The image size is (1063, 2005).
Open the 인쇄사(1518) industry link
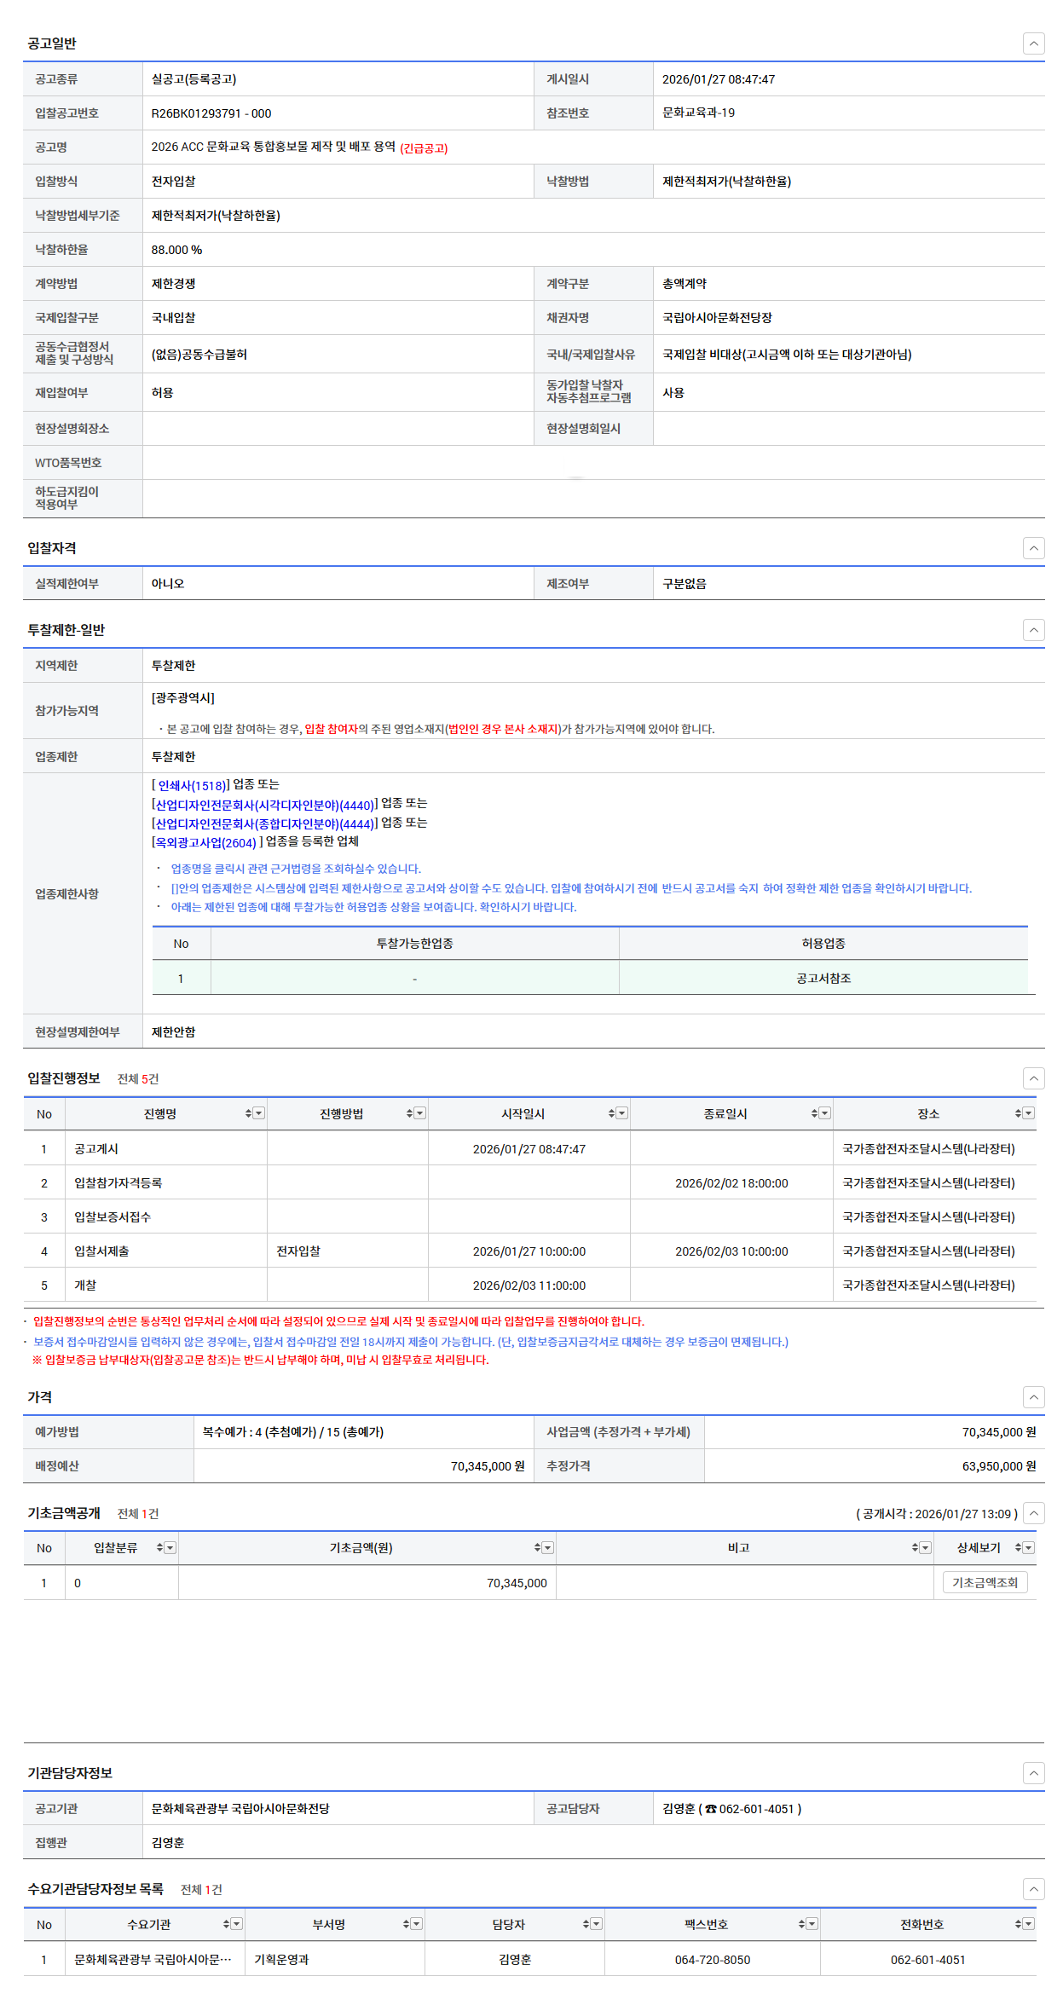click(x=192, y=786)
